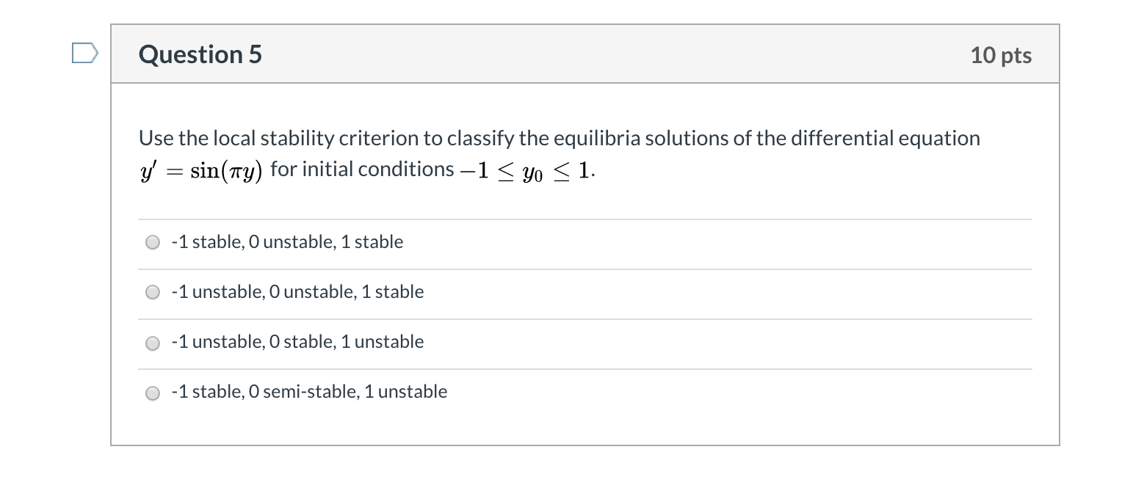Screen dimensions: 1144x477
Task: Select radio button for '-1 unstable, 0 unstable, 1 stable'
Action: point(152,291)
